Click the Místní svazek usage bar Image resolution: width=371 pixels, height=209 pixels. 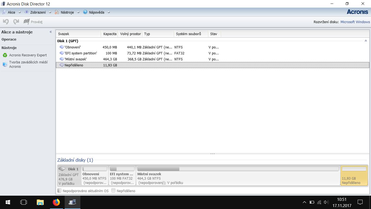click(238, 169)
